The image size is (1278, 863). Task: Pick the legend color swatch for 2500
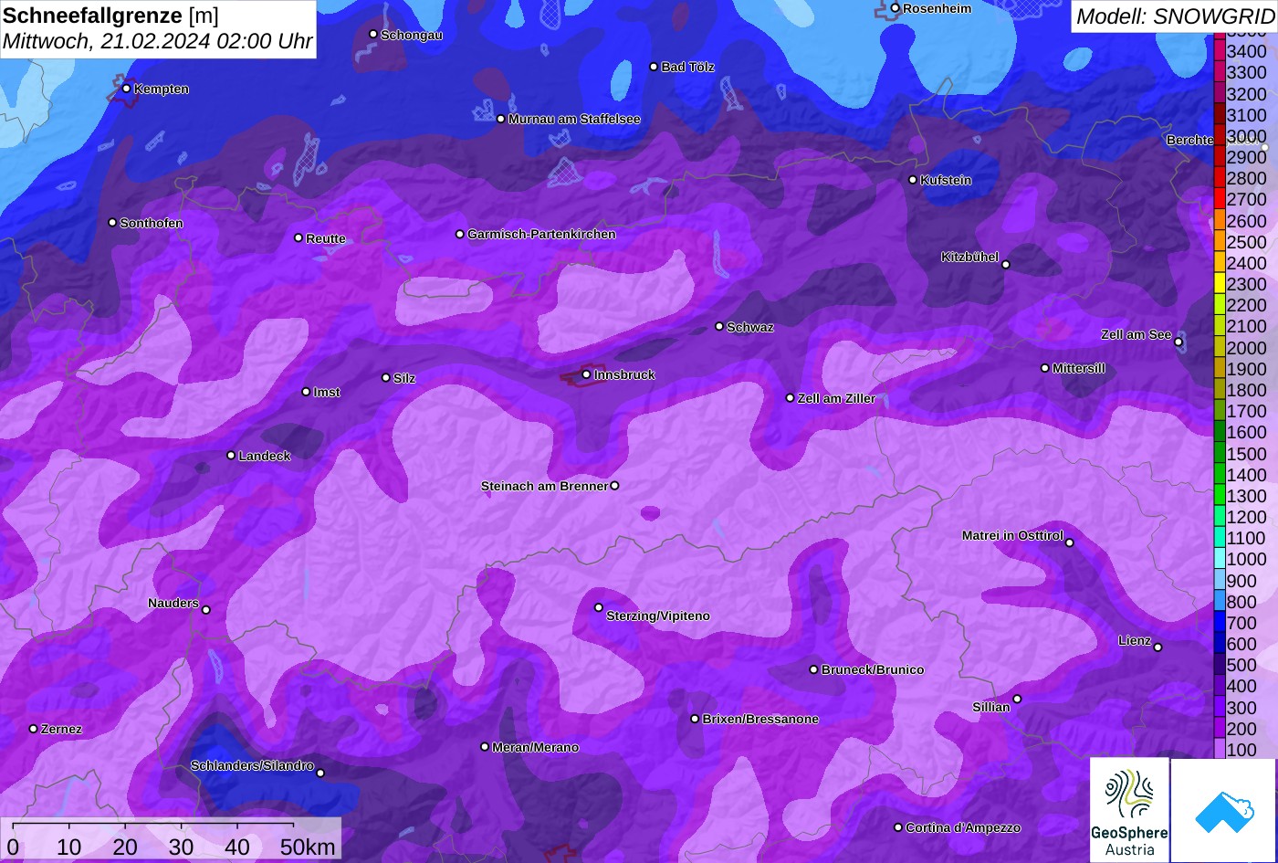click(x=1220, y=239)
